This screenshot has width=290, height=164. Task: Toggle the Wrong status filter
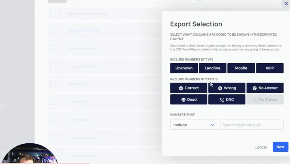pyautogui.click(x=227, y=88)
